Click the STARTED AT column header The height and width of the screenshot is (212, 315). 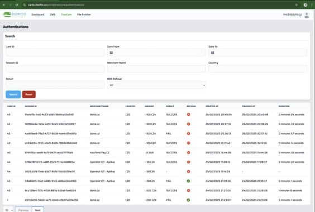212,106
